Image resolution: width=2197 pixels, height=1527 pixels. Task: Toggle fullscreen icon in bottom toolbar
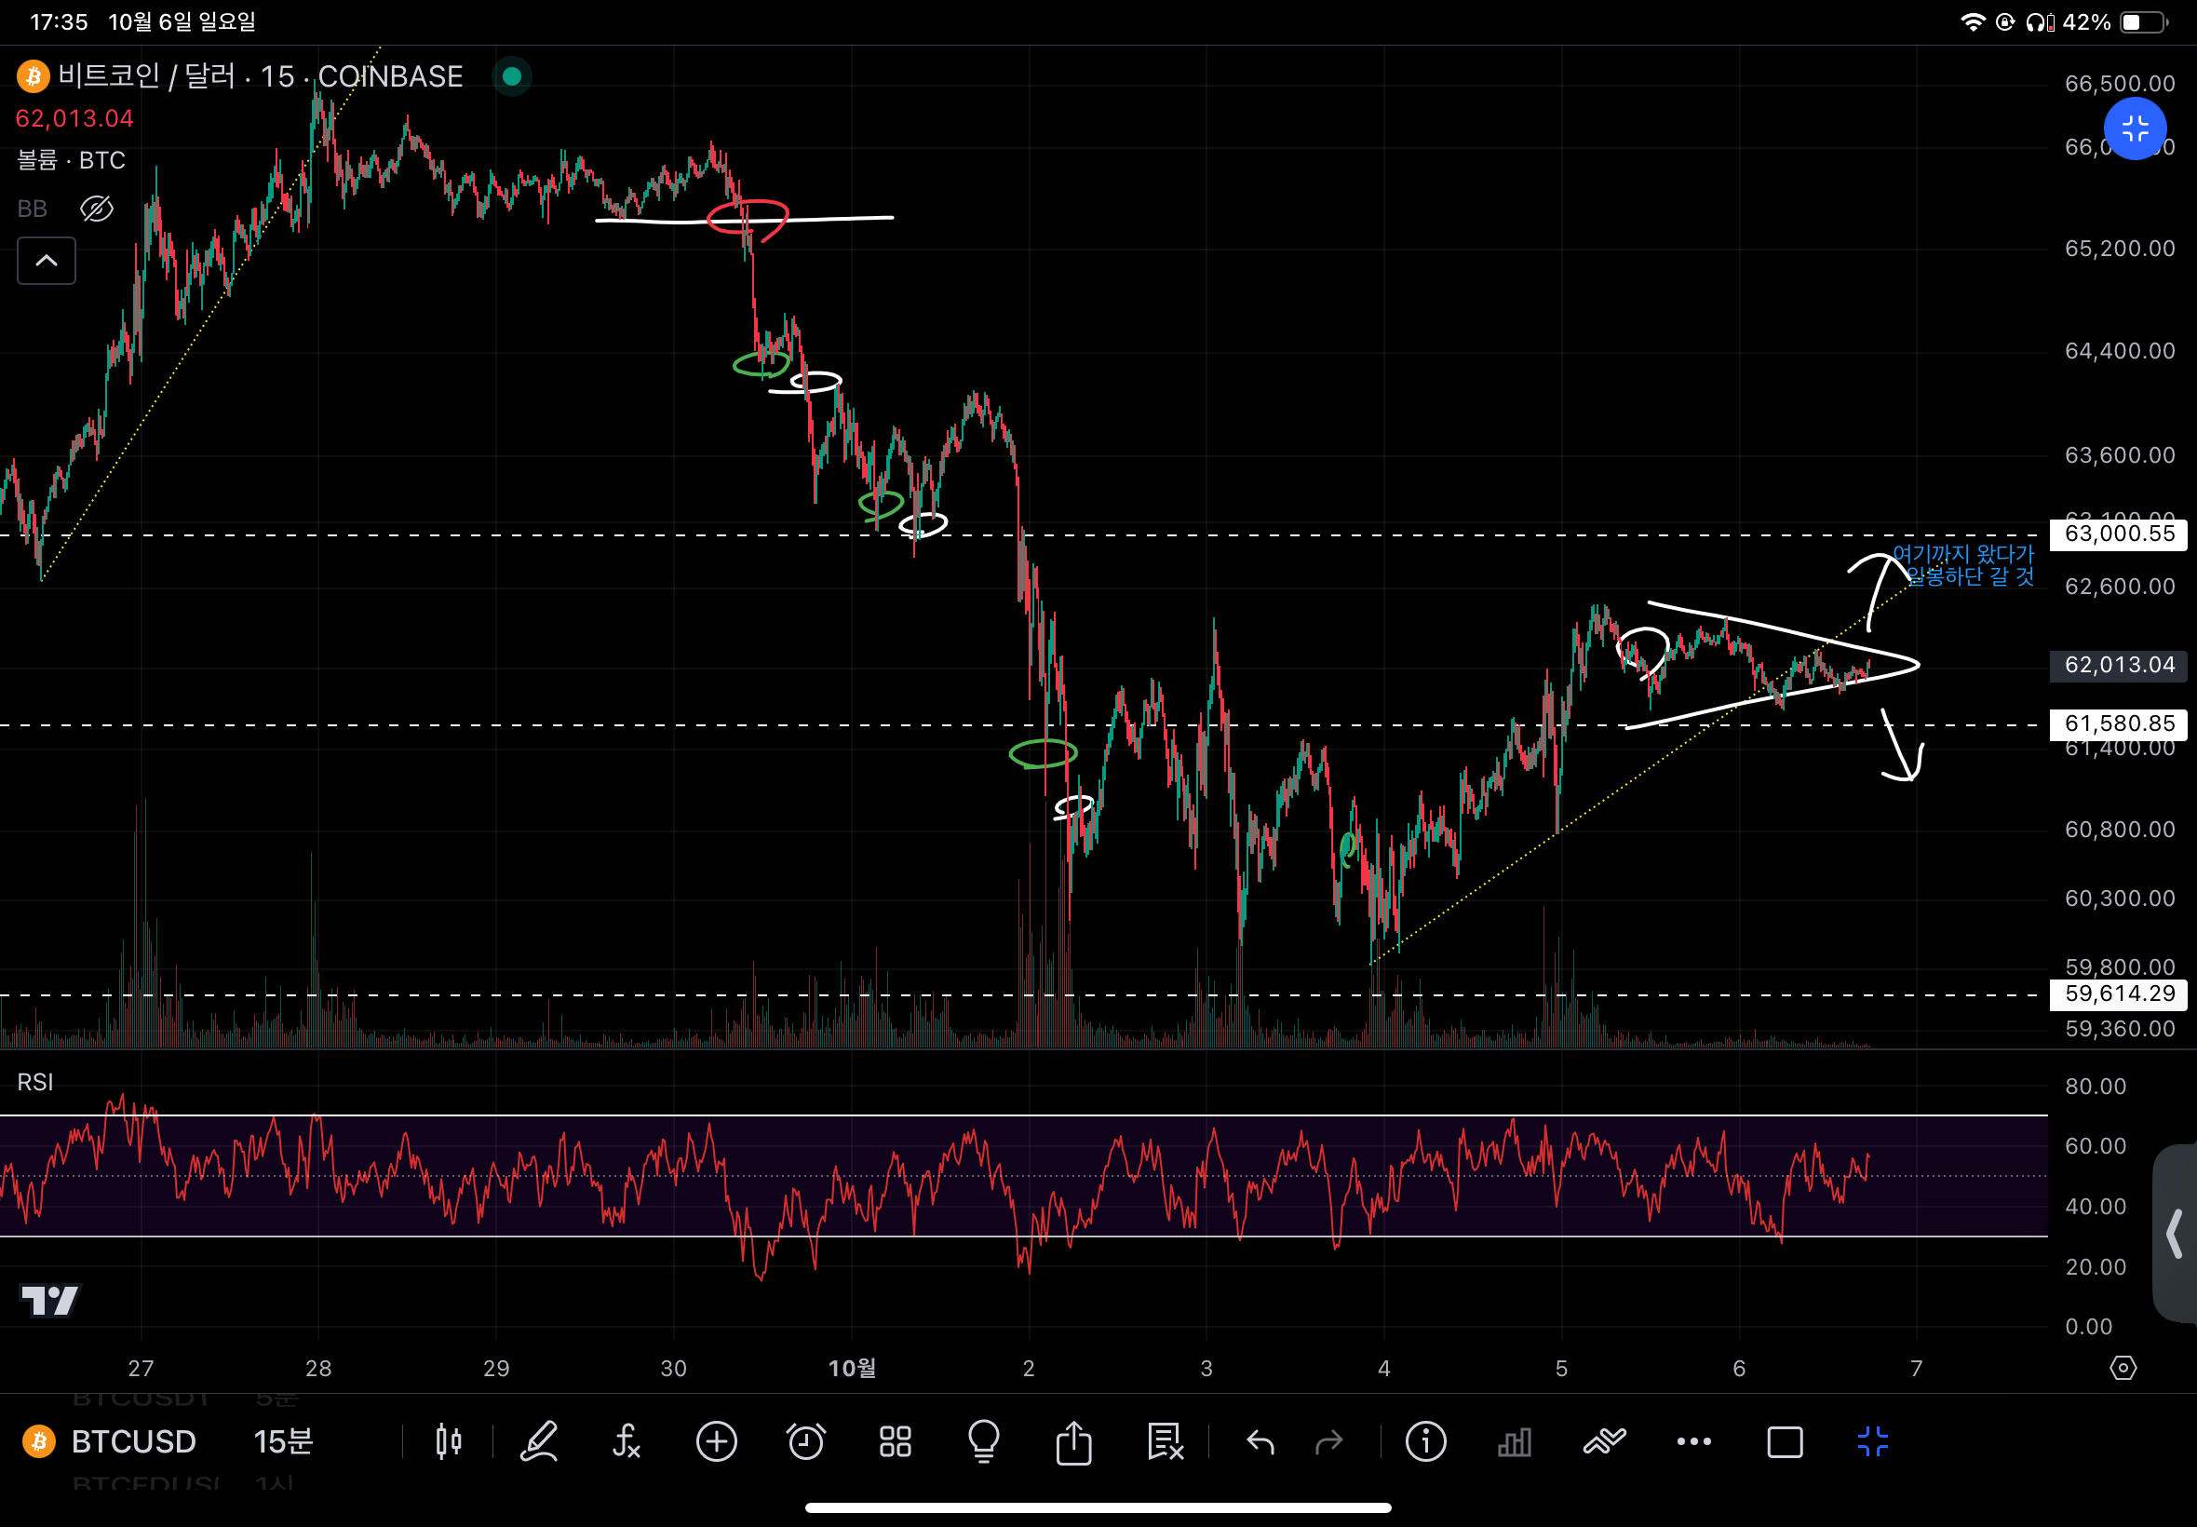(1872, 1441)
